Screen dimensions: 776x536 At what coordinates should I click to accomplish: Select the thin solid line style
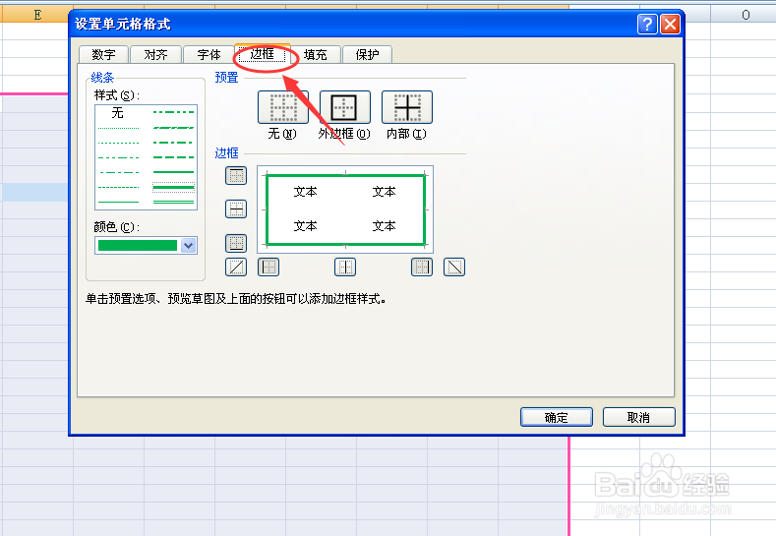[119, 202]
